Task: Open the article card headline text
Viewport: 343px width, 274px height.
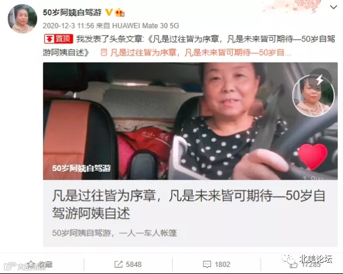Action: [x=189, y=204]
